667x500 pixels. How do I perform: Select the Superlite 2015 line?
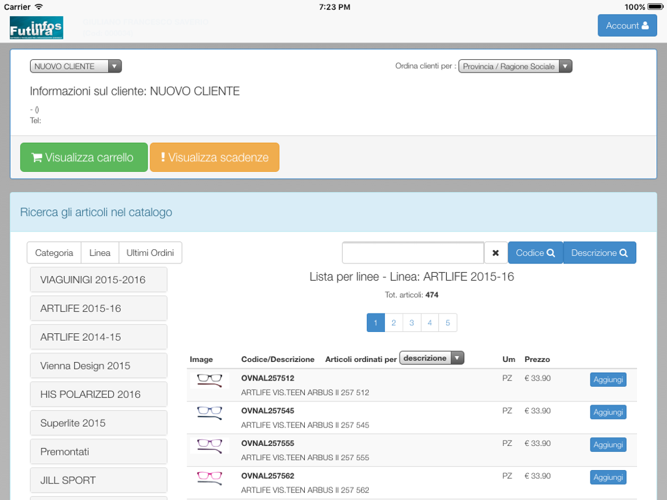point(98,423)
